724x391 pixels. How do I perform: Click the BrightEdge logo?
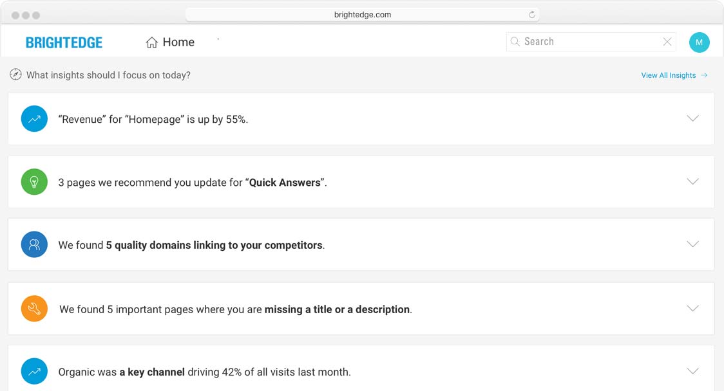[x=64, y=42]
